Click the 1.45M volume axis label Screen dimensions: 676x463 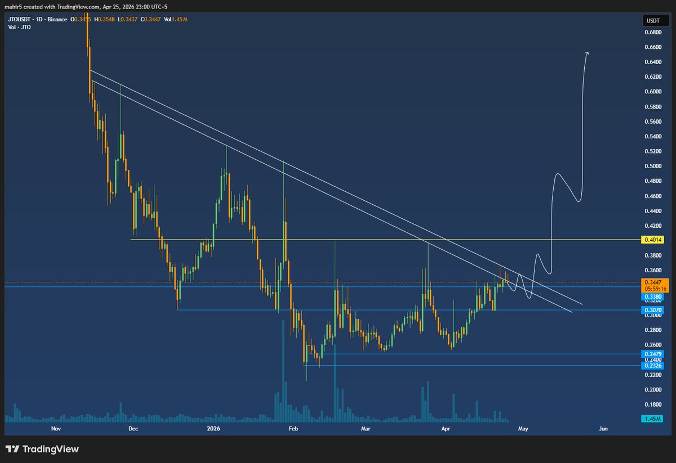coord(653,419)
